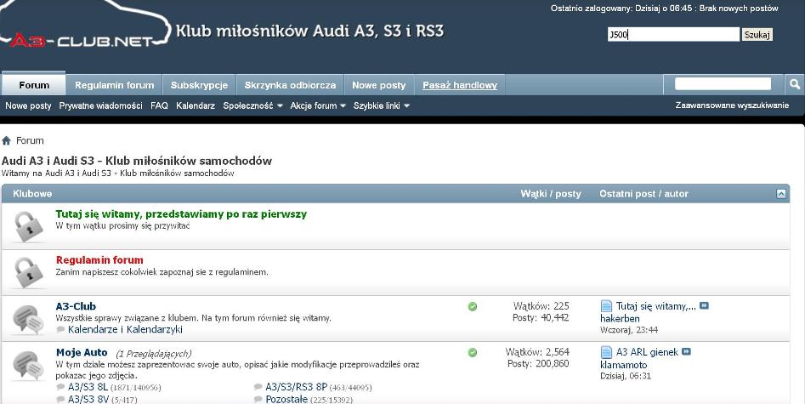Click the post icon next to A3 ARL gienek

pos(606,352)
